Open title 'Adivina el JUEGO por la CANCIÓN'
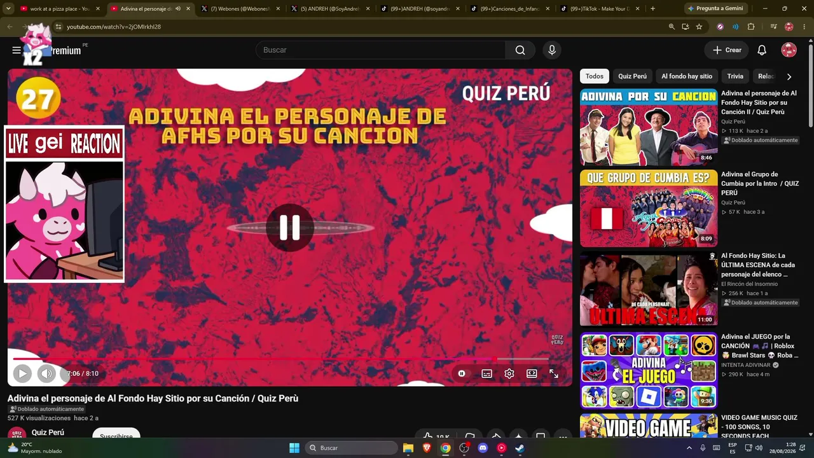This screenshot has width=814, height=458. tap(759, 346)
